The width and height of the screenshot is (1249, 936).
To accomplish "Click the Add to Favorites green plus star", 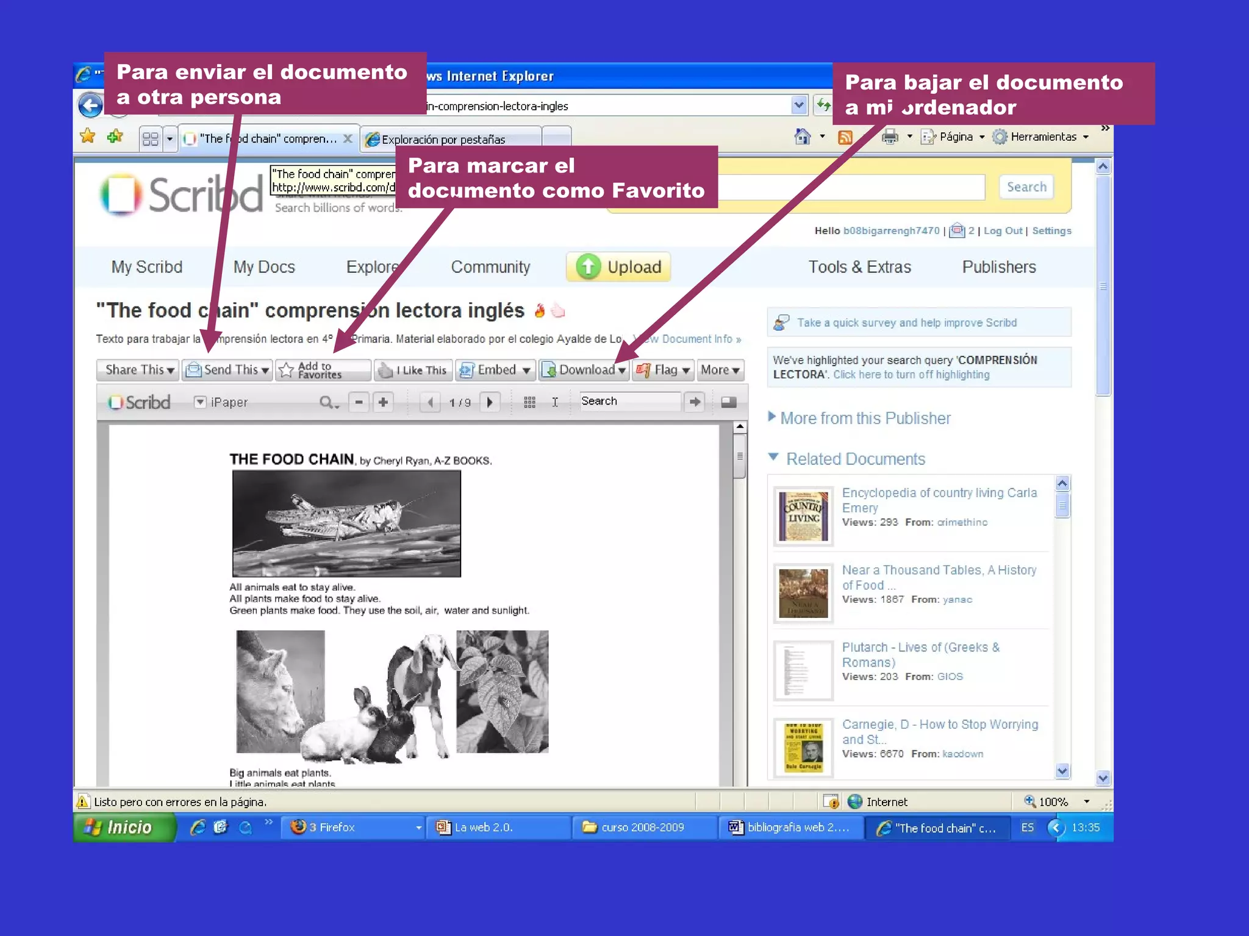I will (x=115, y=136).
